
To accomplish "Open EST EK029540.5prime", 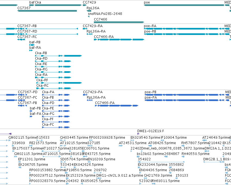I will 145,138.
